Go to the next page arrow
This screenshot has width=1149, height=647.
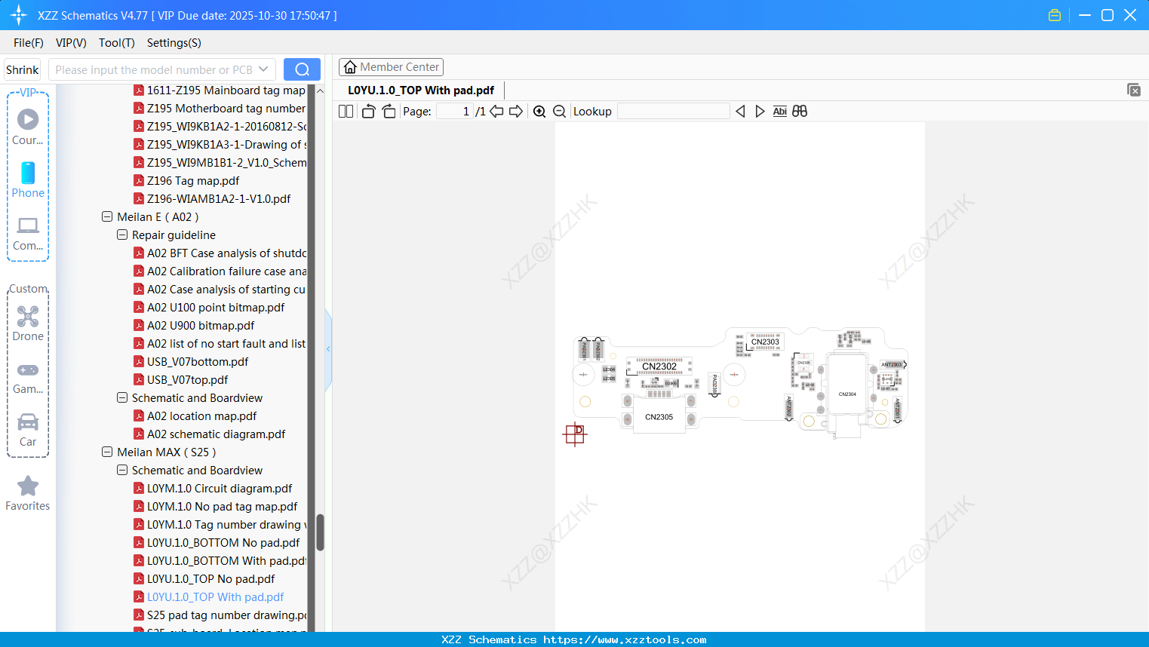click(516, 112)
